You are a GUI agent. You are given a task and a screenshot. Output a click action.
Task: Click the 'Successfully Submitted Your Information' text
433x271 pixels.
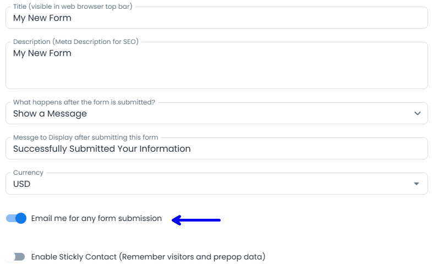tap(102, 149)
